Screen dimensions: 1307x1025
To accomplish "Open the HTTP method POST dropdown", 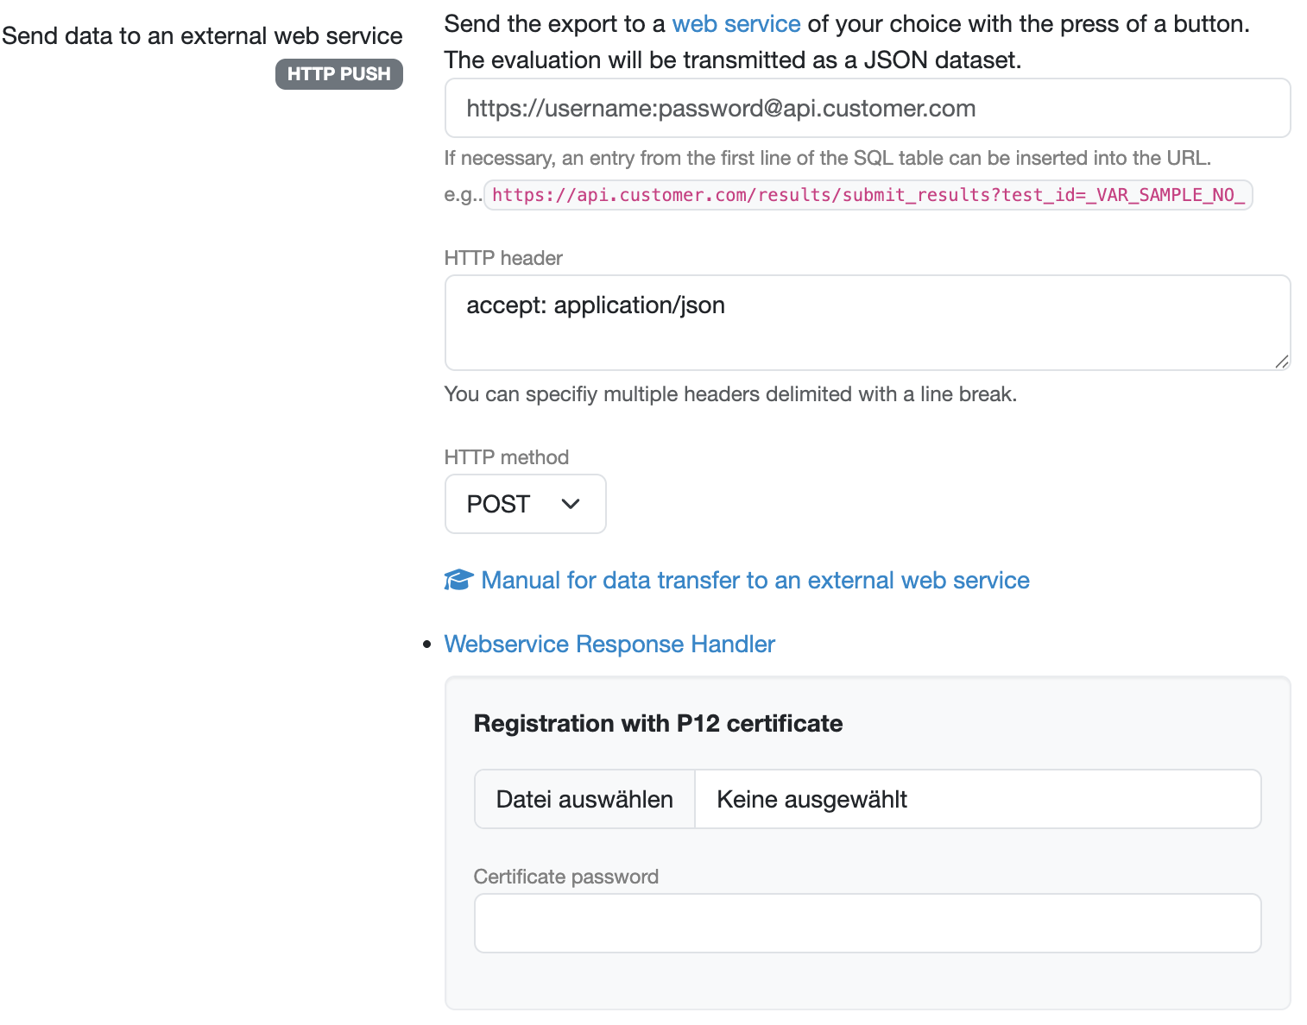I will click(525, 504).
